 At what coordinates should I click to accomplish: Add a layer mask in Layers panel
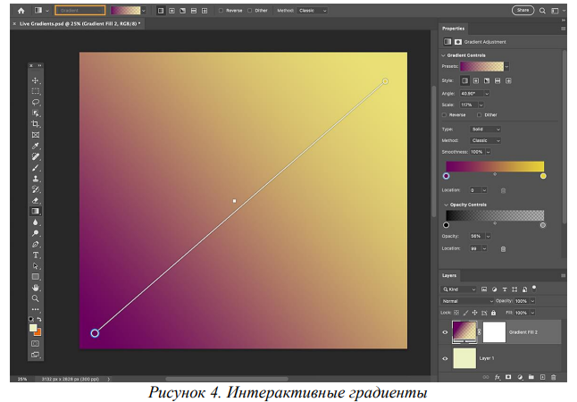click(x=508, y=377)
